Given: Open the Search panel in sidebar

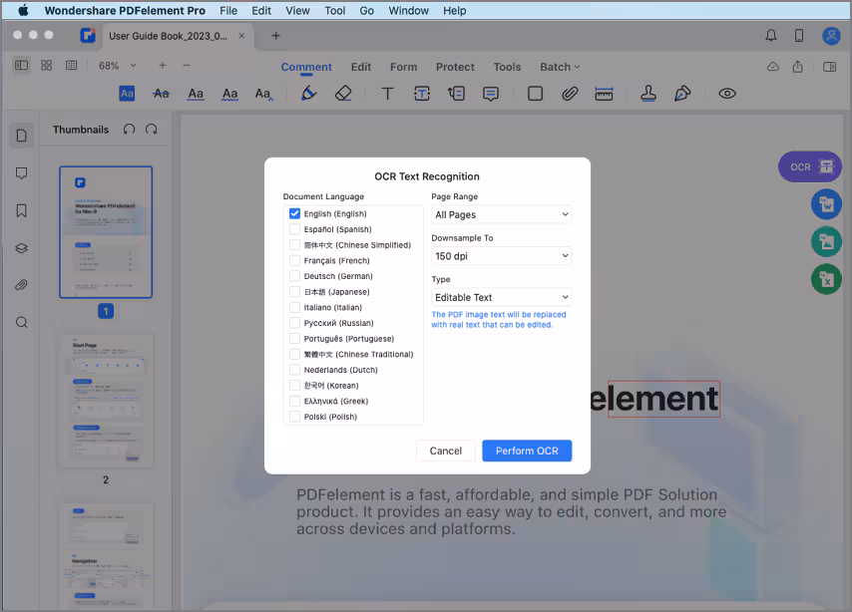Looking at the screenshot, I should 21,323.
